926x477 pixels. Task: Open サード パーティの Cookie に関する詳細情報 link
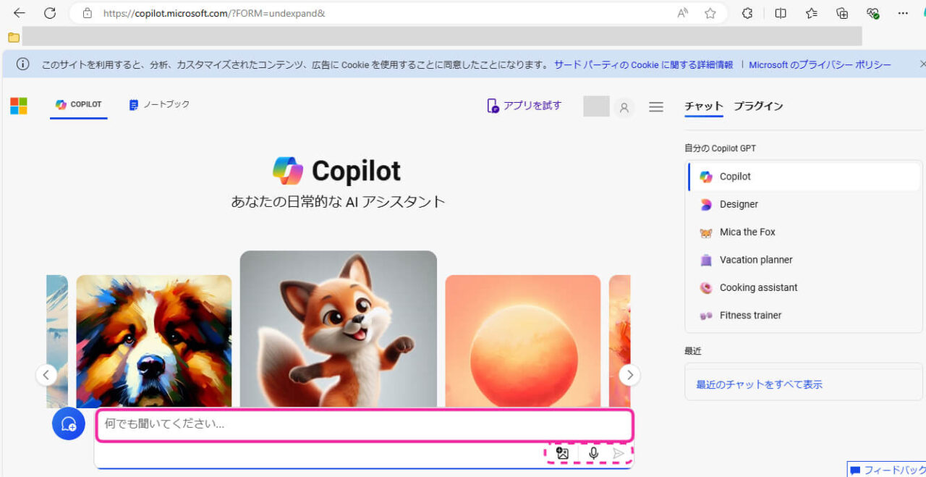tap(643, 64)
